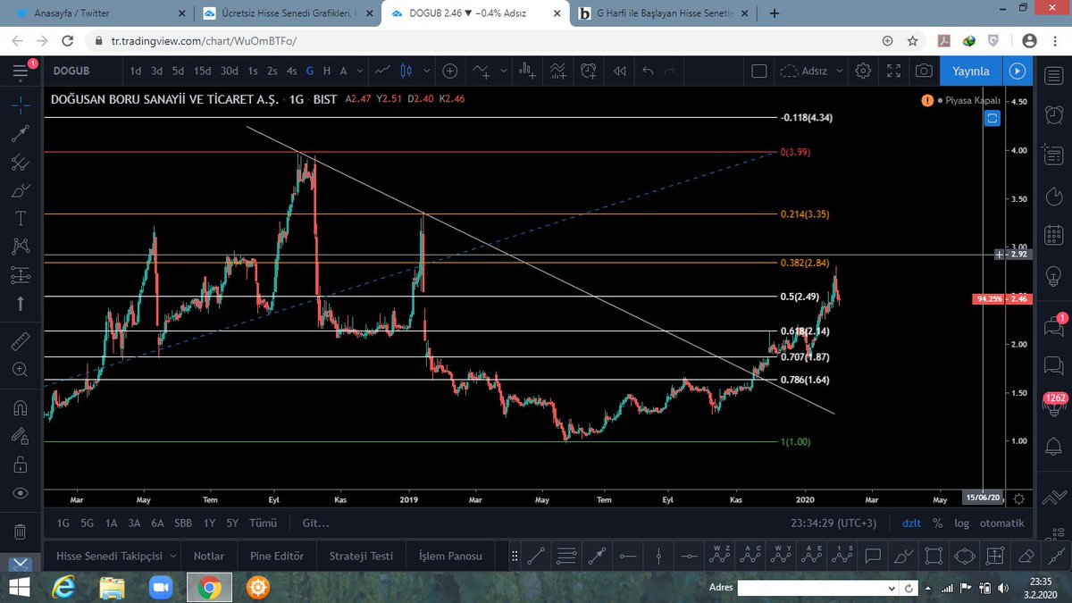Open the financials bar chart icon
1072x603 pixels.
pyautogui.click(x=526, y=71)
